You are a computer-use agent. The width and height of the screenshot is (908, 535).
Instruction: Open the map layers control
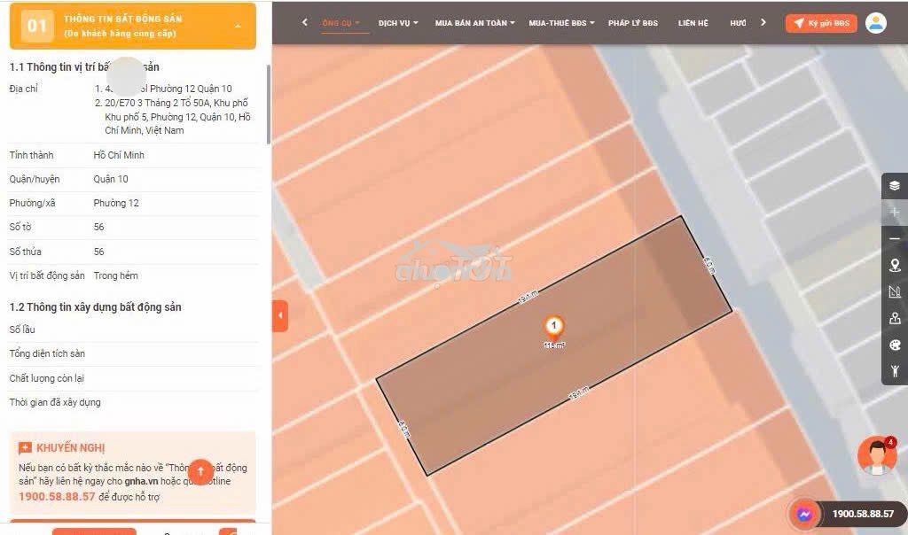point(895,186)
